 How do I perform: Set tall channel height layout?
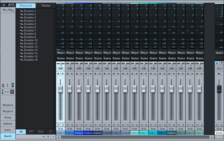pyautogui.click(x=13, y=85)
